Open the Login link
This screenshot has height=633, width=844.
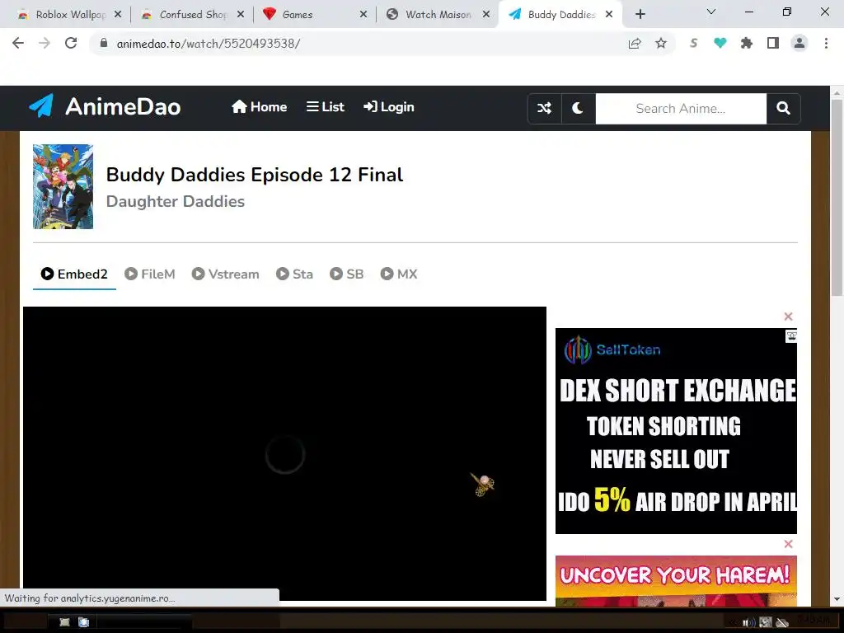coord(389,107)
